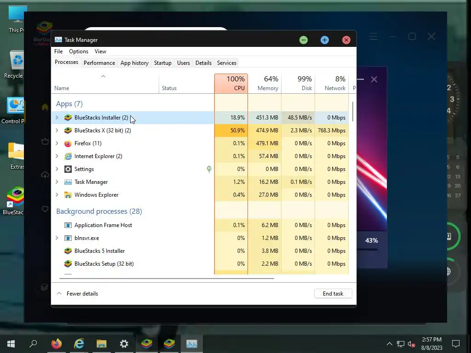Open the Control Panel desktop shortcut
This screenshot has width=471, height=353.
pyautogui.click(x=15, y=110)
